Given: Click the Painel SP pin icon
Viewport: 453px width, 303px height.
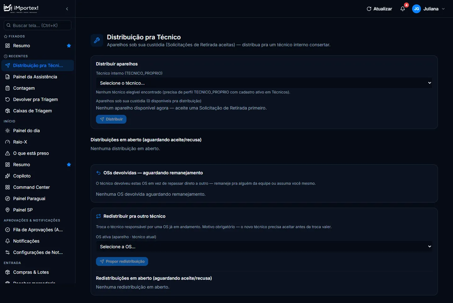Looking at the screenshot, I should tap(8, 210).
